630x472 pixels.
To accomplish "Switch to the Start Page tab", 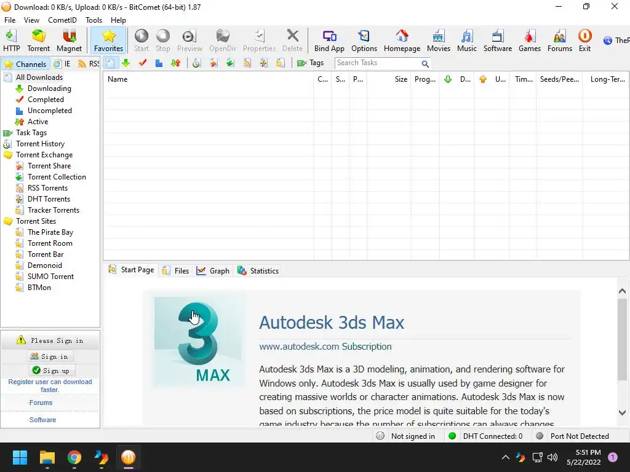I will tap(132, 270).
